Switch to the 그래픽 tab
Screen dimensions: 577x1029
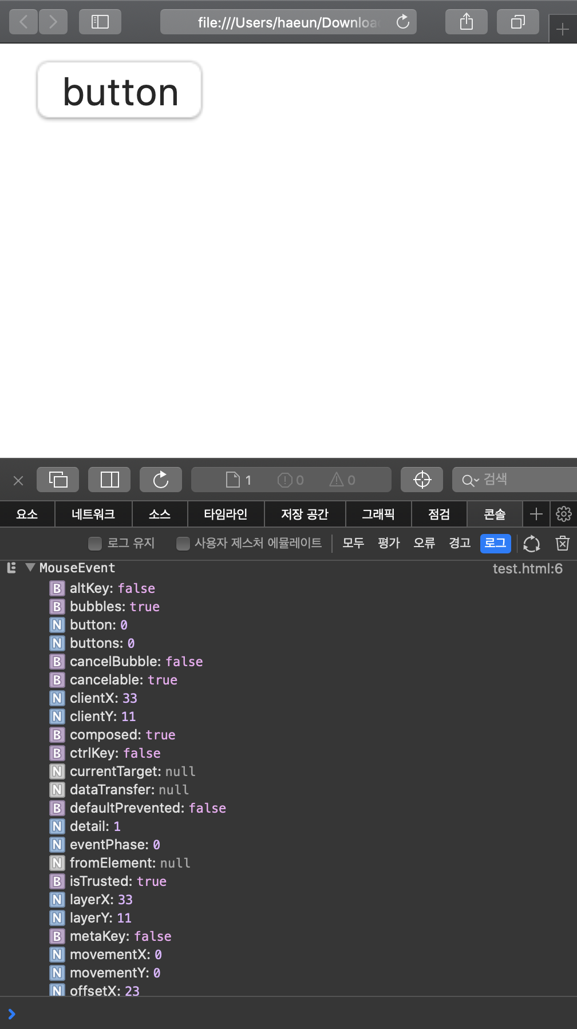point(378,514)
